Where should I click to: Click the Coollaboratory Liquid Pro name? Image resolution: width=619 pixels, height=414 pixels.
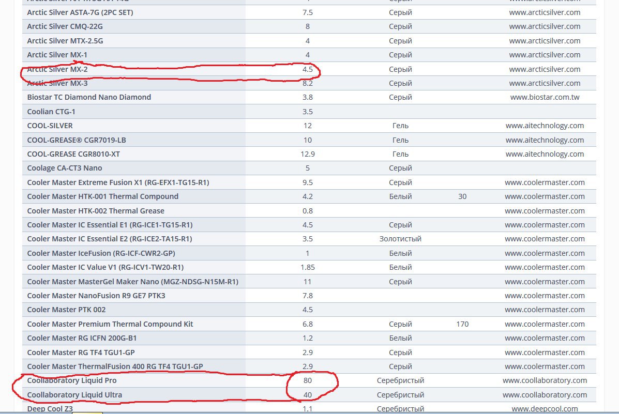(72, 380)
